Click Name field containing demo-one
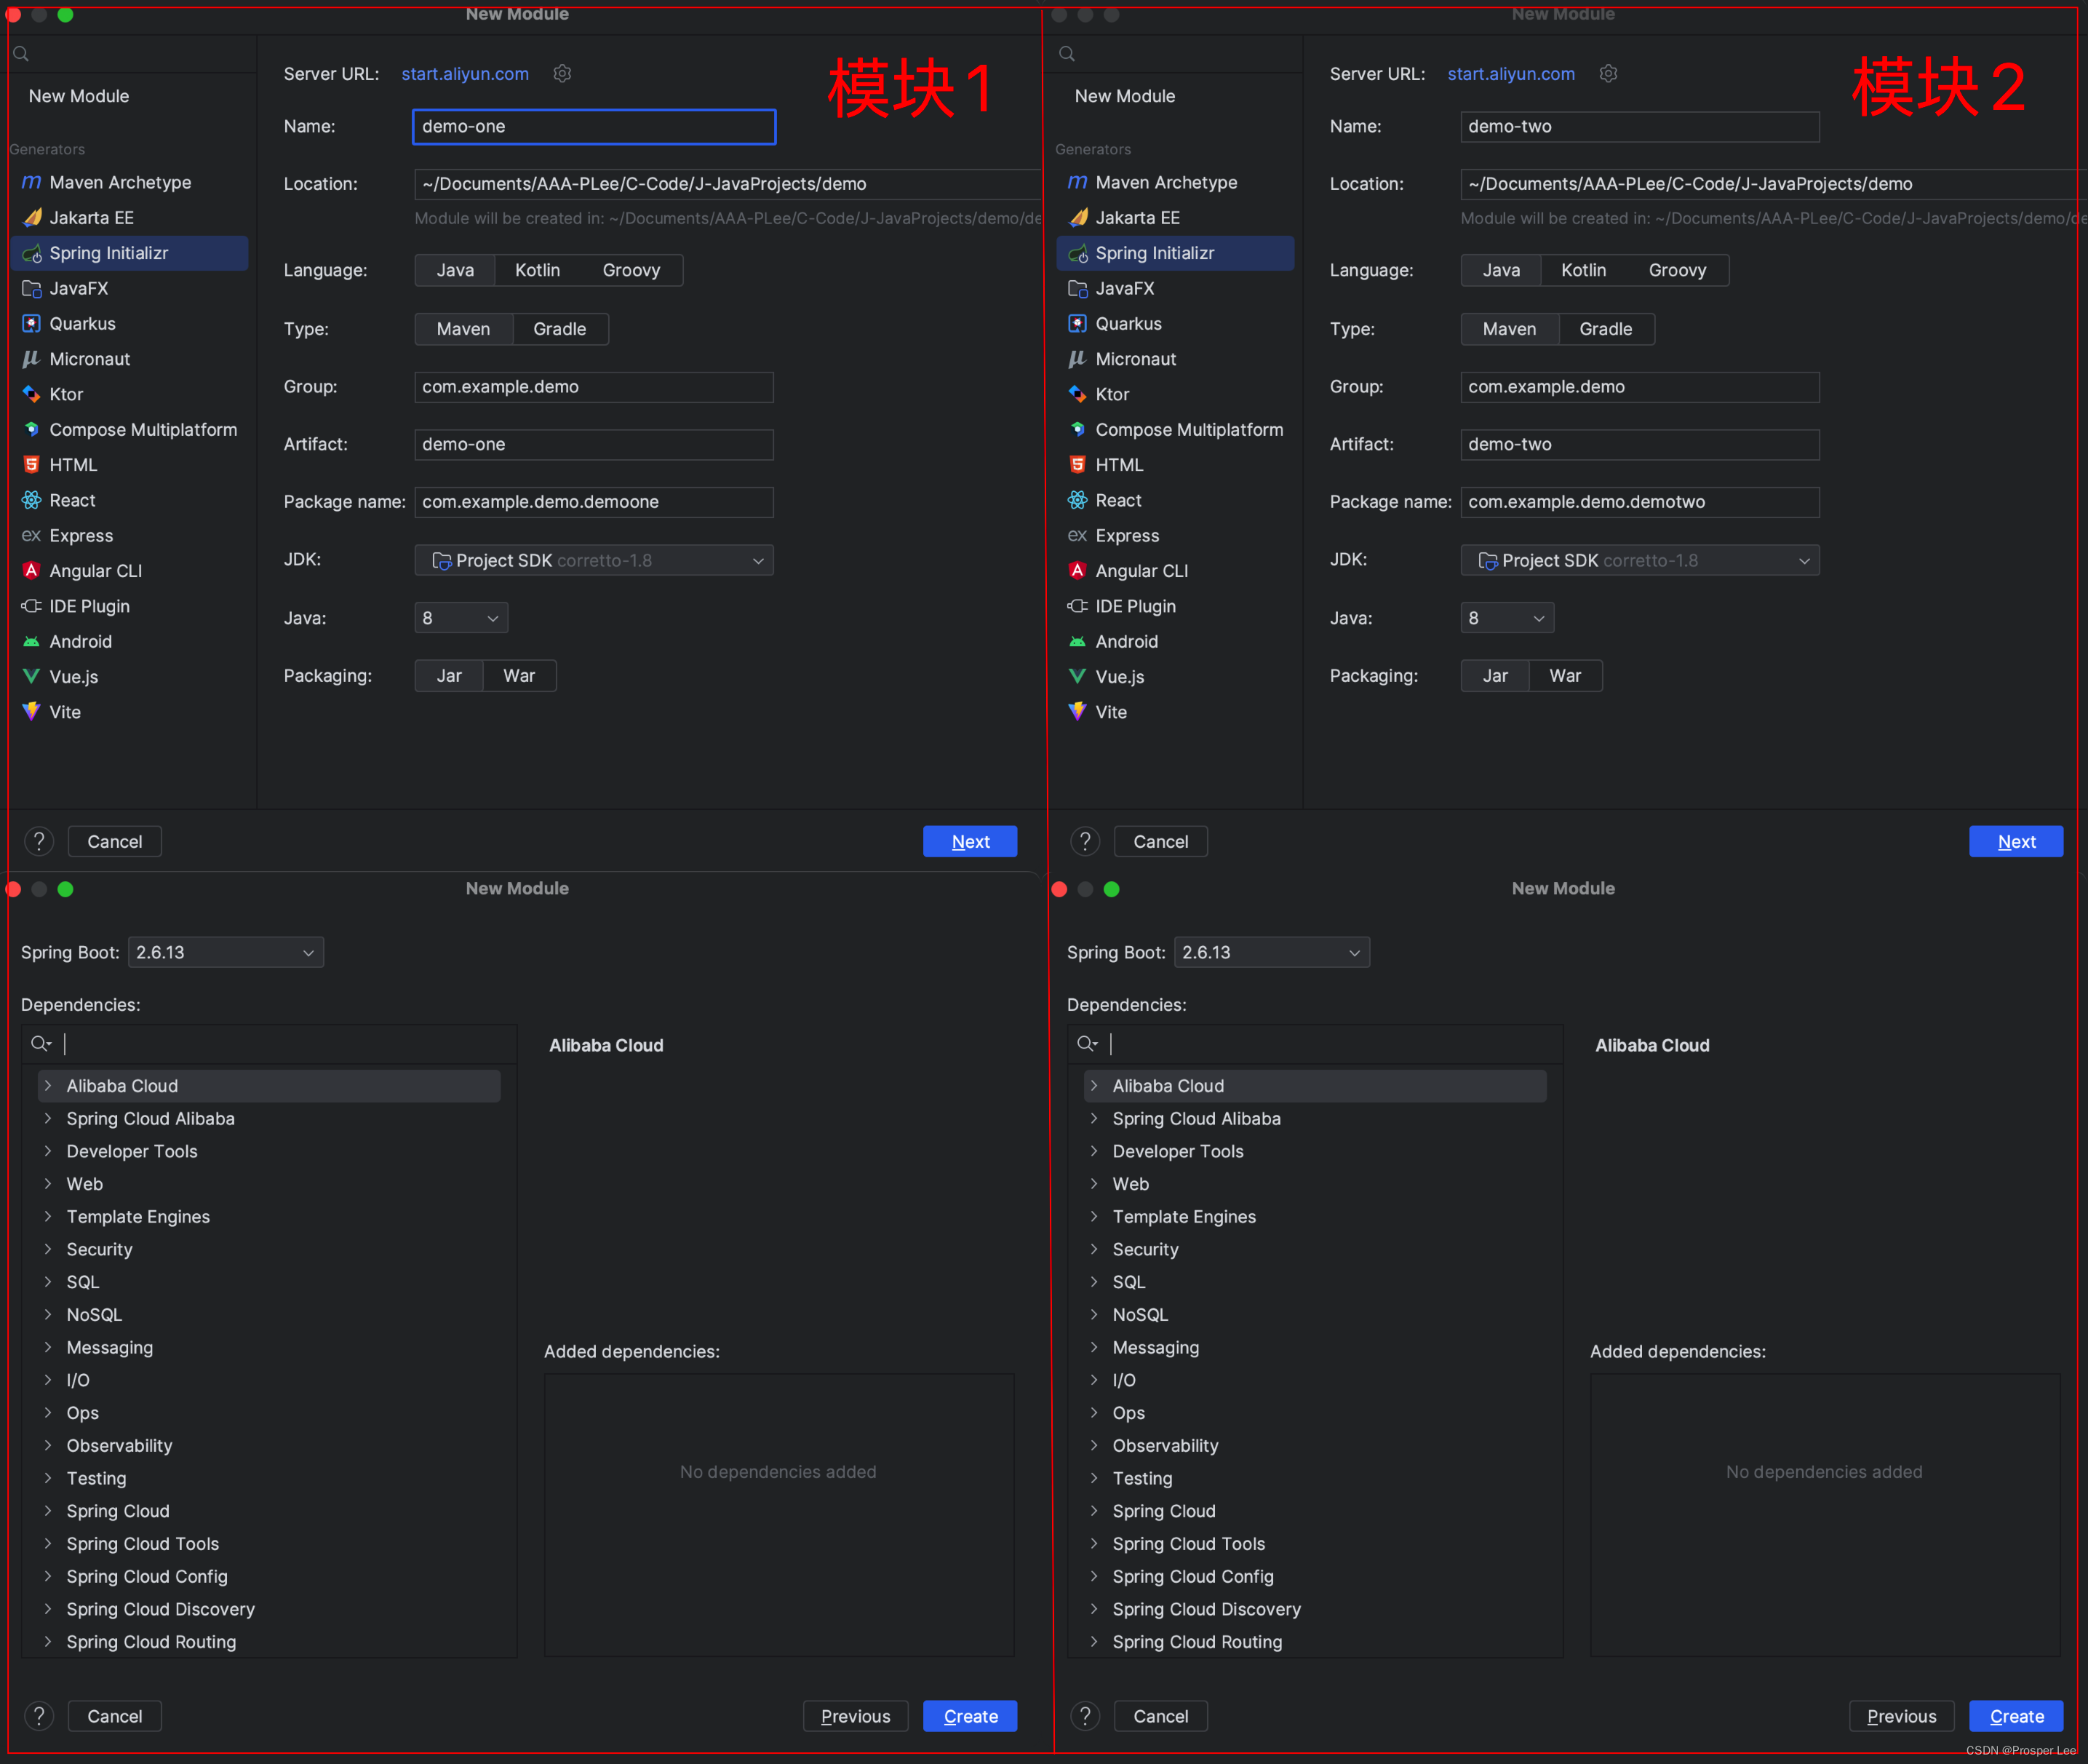 point(594,127)
